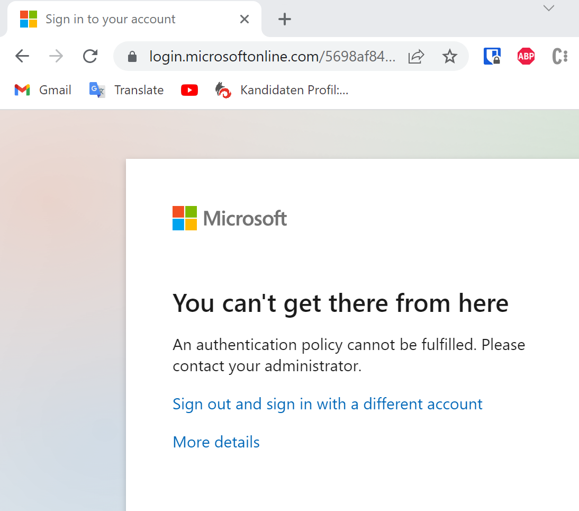This screenshot has height=511, width=579.
Task: Open the YouTube bookmark icon
Action: pos(189,90)
